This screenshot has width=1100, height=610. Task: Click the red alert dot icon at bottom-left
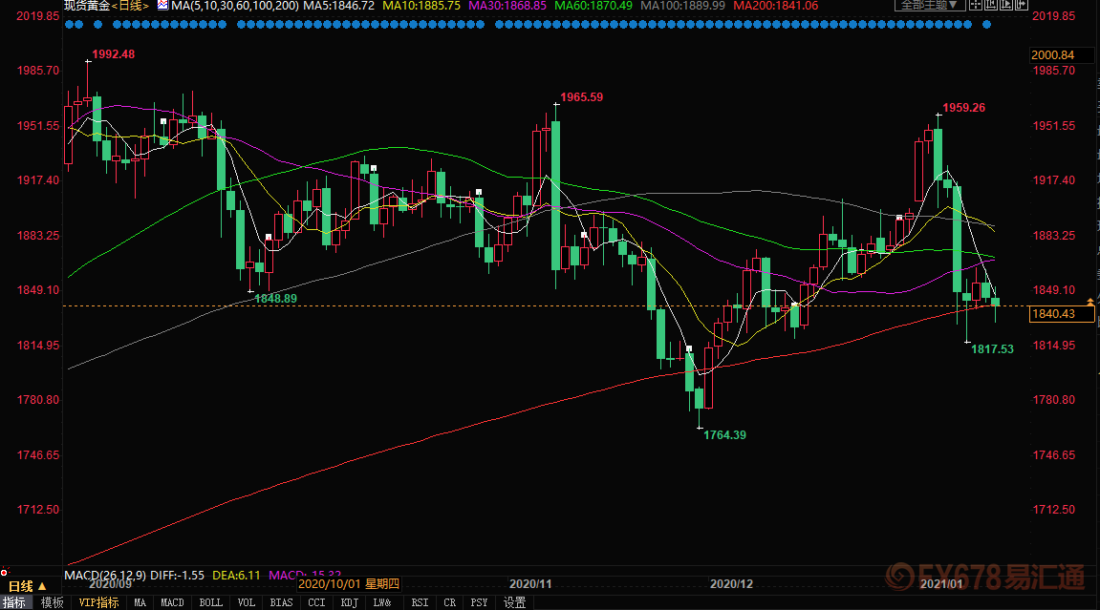4,572
